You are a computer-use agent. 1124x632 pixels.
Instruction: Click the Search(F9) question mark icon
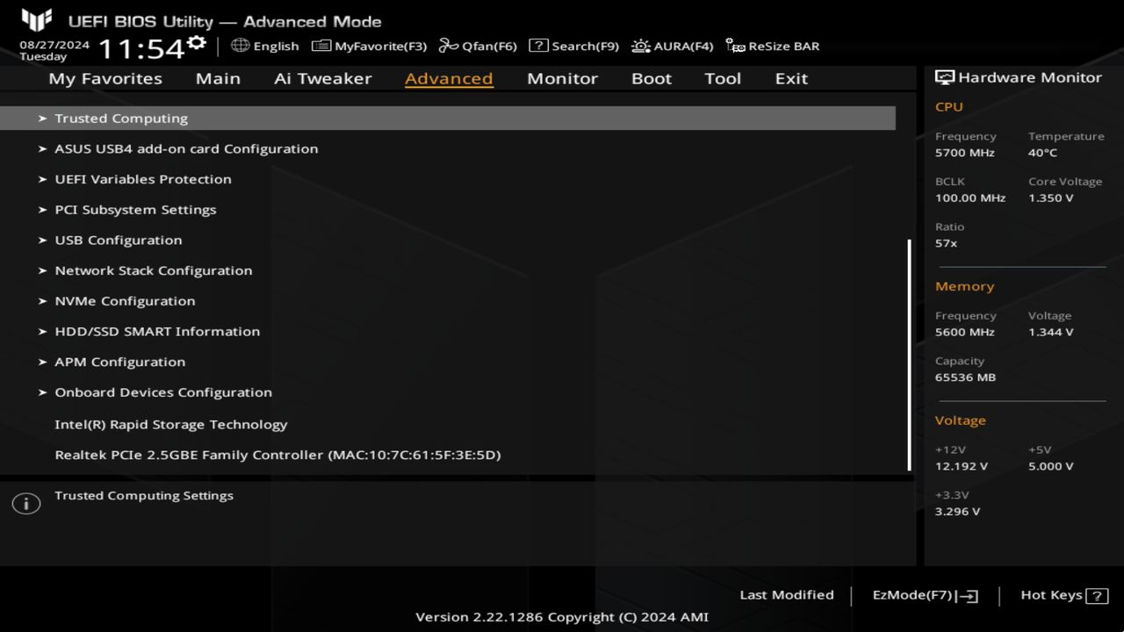(x=538, y=46)
